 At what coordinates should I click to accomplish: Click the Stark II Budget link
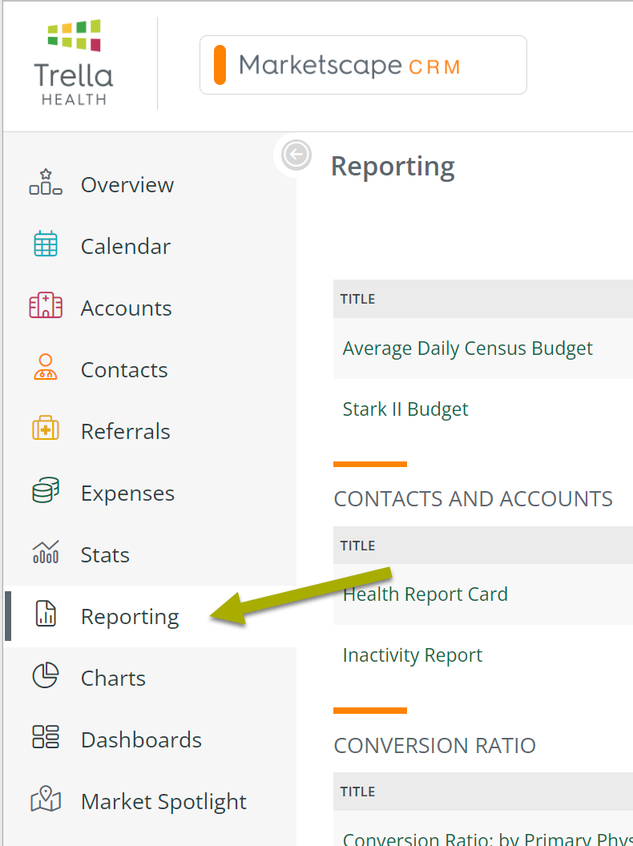pos(405,409)
